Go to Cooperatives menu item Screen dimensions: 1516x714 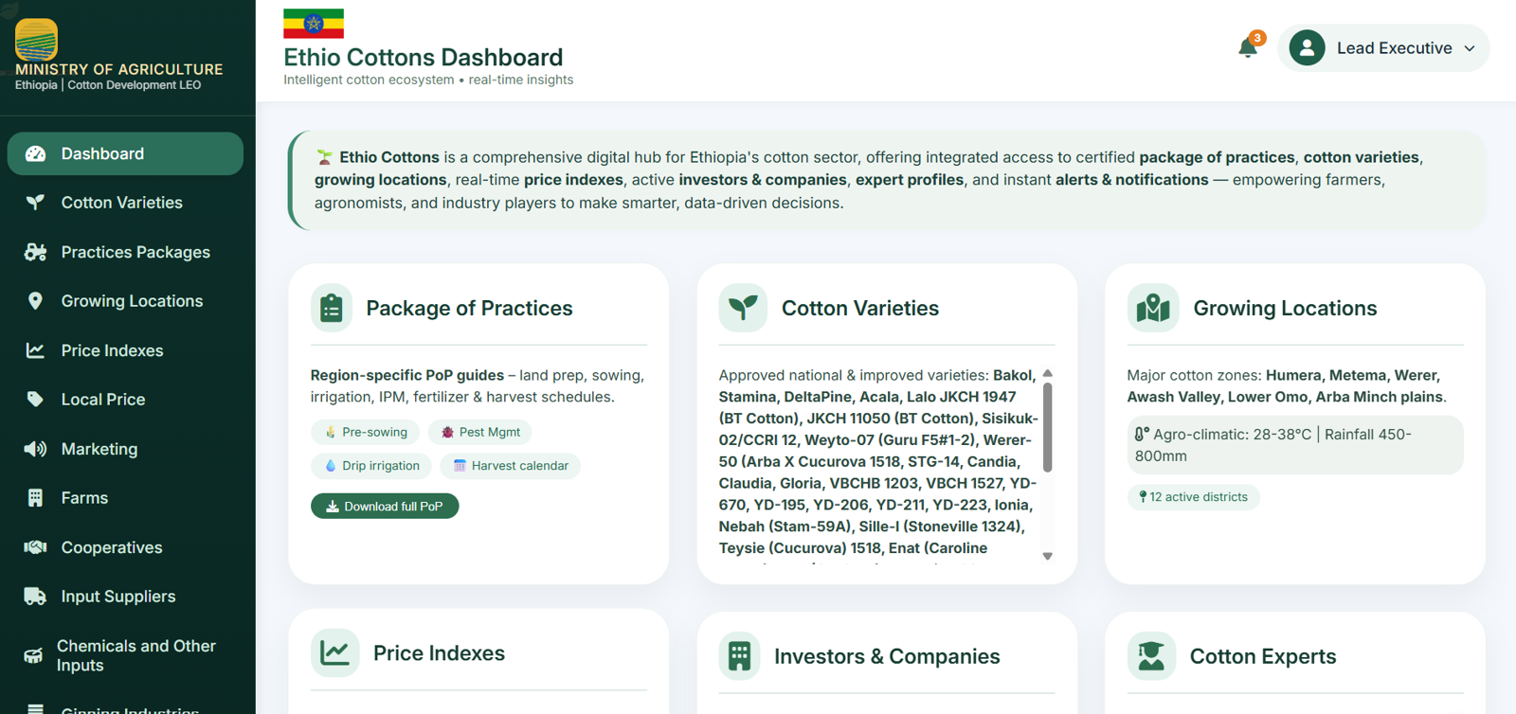point(125,547)
